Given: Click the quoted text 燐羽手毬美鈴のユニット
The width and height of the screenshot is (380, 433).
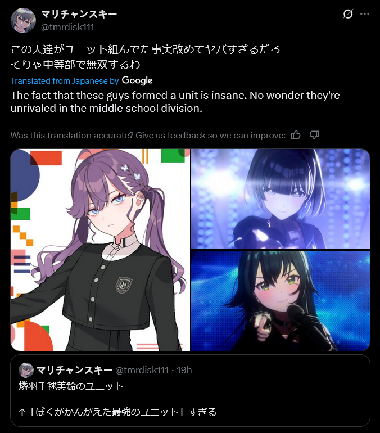Looking at the screenshot, I should click(x=71, y=386).
